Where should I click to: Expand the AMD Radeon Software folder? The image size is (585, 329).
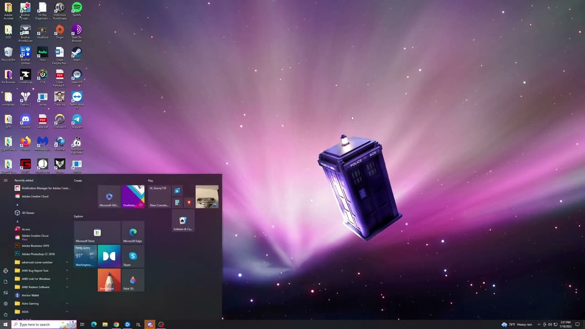[x=42, y=287]
